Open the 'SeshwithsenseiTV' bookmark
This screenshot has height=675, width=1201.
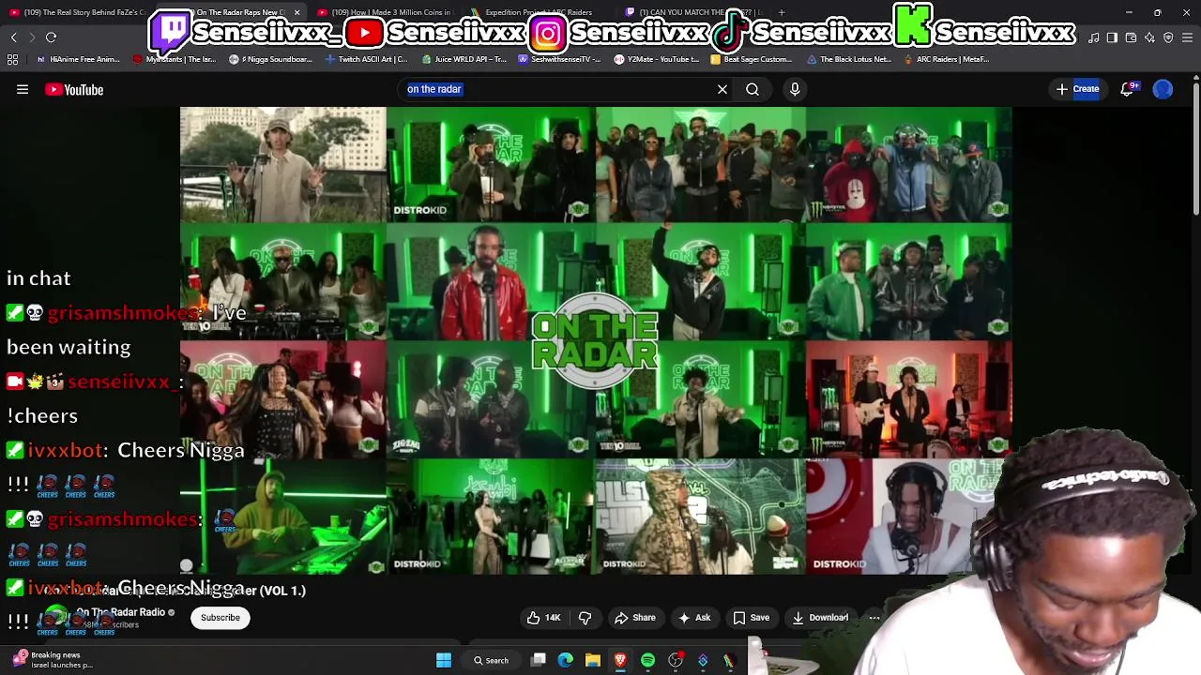[x=559, y=59]
